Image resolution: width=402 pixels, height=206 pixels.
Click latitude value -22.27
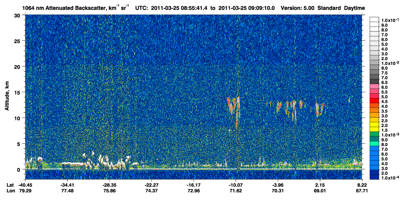point(151,185)
